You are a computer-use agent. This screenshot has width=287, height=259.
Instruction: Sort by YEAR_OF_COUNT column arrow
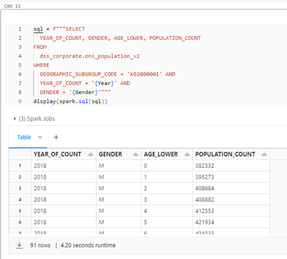click(x=91, y=154)
